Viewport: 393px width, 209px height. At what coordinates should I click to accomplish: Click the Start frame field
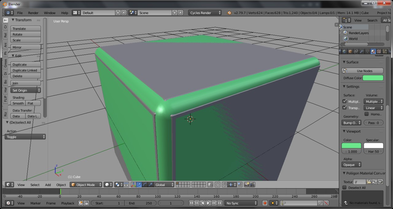click(x=107, y=203)
